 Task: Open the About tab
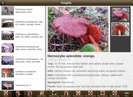click(x=6, y=94)
